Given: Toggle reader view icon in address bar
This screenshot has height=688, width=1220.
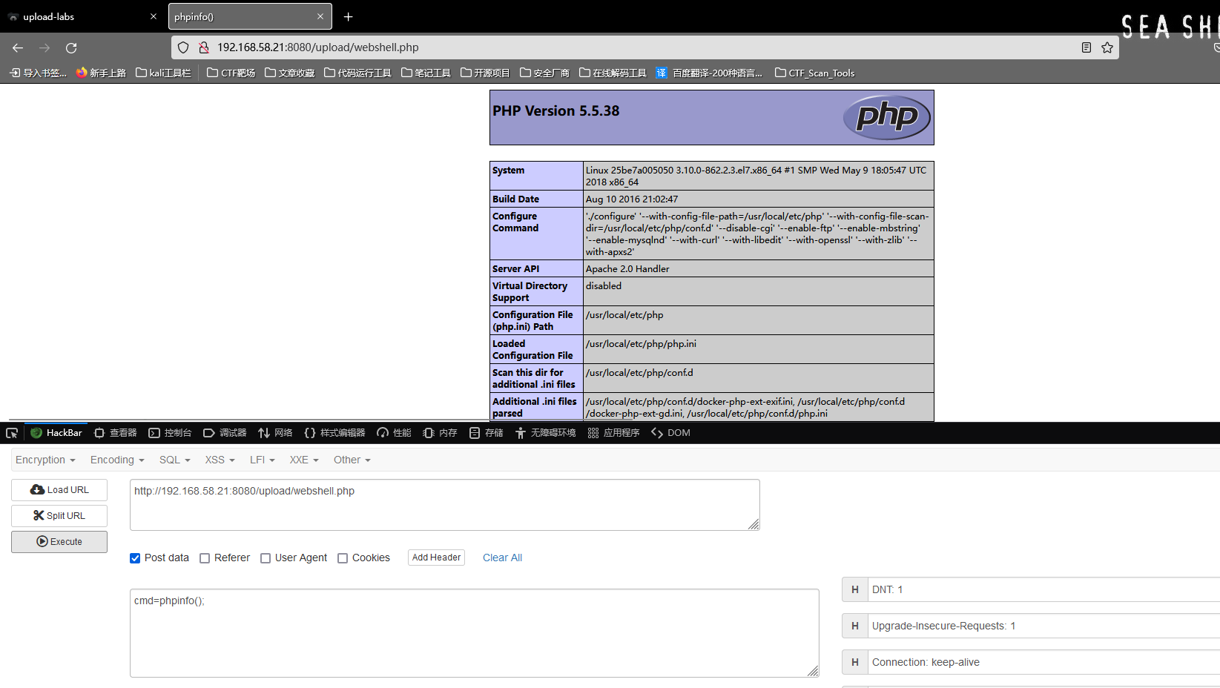Looking at the screenshot, I should (1087, 47).
